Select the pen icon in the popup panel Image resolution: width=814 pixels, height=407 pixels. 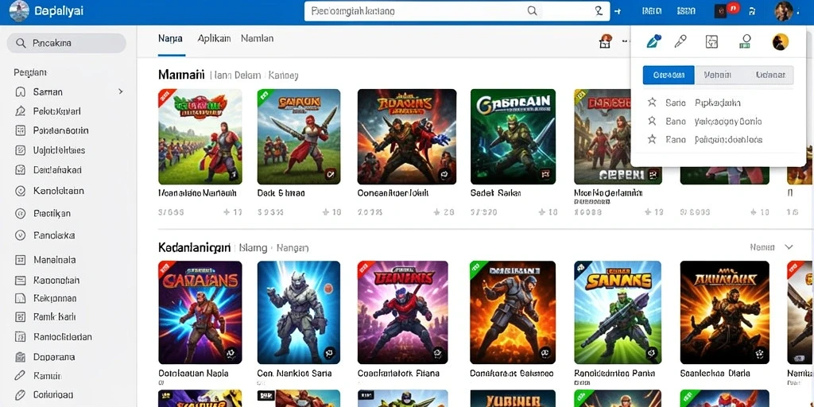click(653, 41)
